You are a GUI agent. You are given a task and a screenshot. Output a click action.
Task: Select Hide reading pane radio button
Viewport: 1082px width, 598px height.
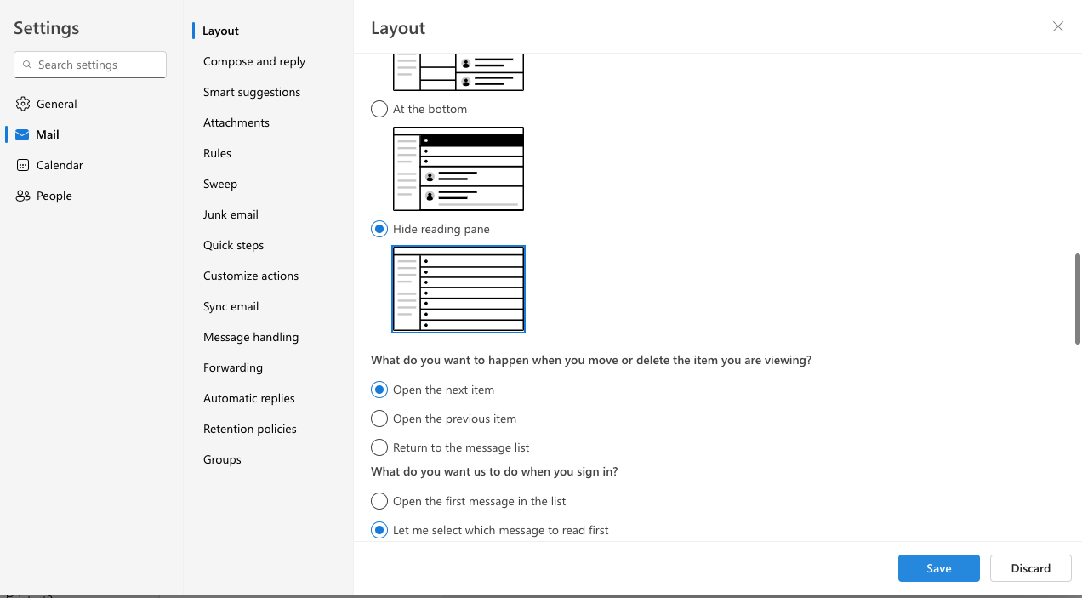pos(379,229)
